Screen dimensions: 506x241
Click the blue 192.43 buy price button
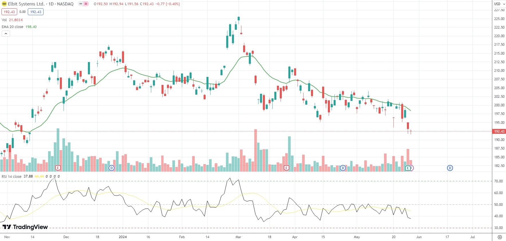point(36,12)
